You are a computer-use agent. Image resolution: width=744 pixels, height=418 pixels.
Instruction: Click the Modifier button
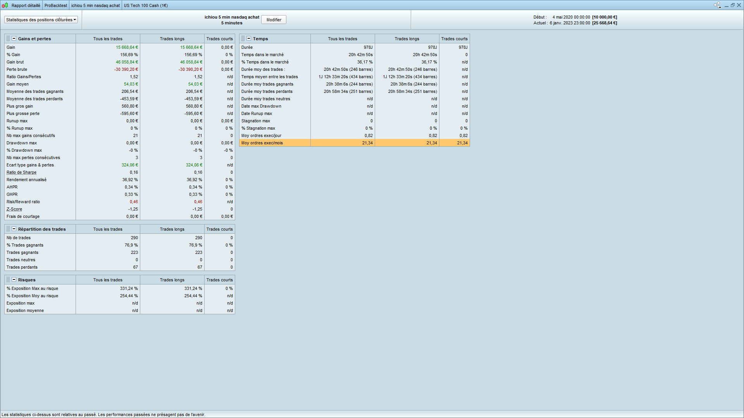[x=274, y=20]
